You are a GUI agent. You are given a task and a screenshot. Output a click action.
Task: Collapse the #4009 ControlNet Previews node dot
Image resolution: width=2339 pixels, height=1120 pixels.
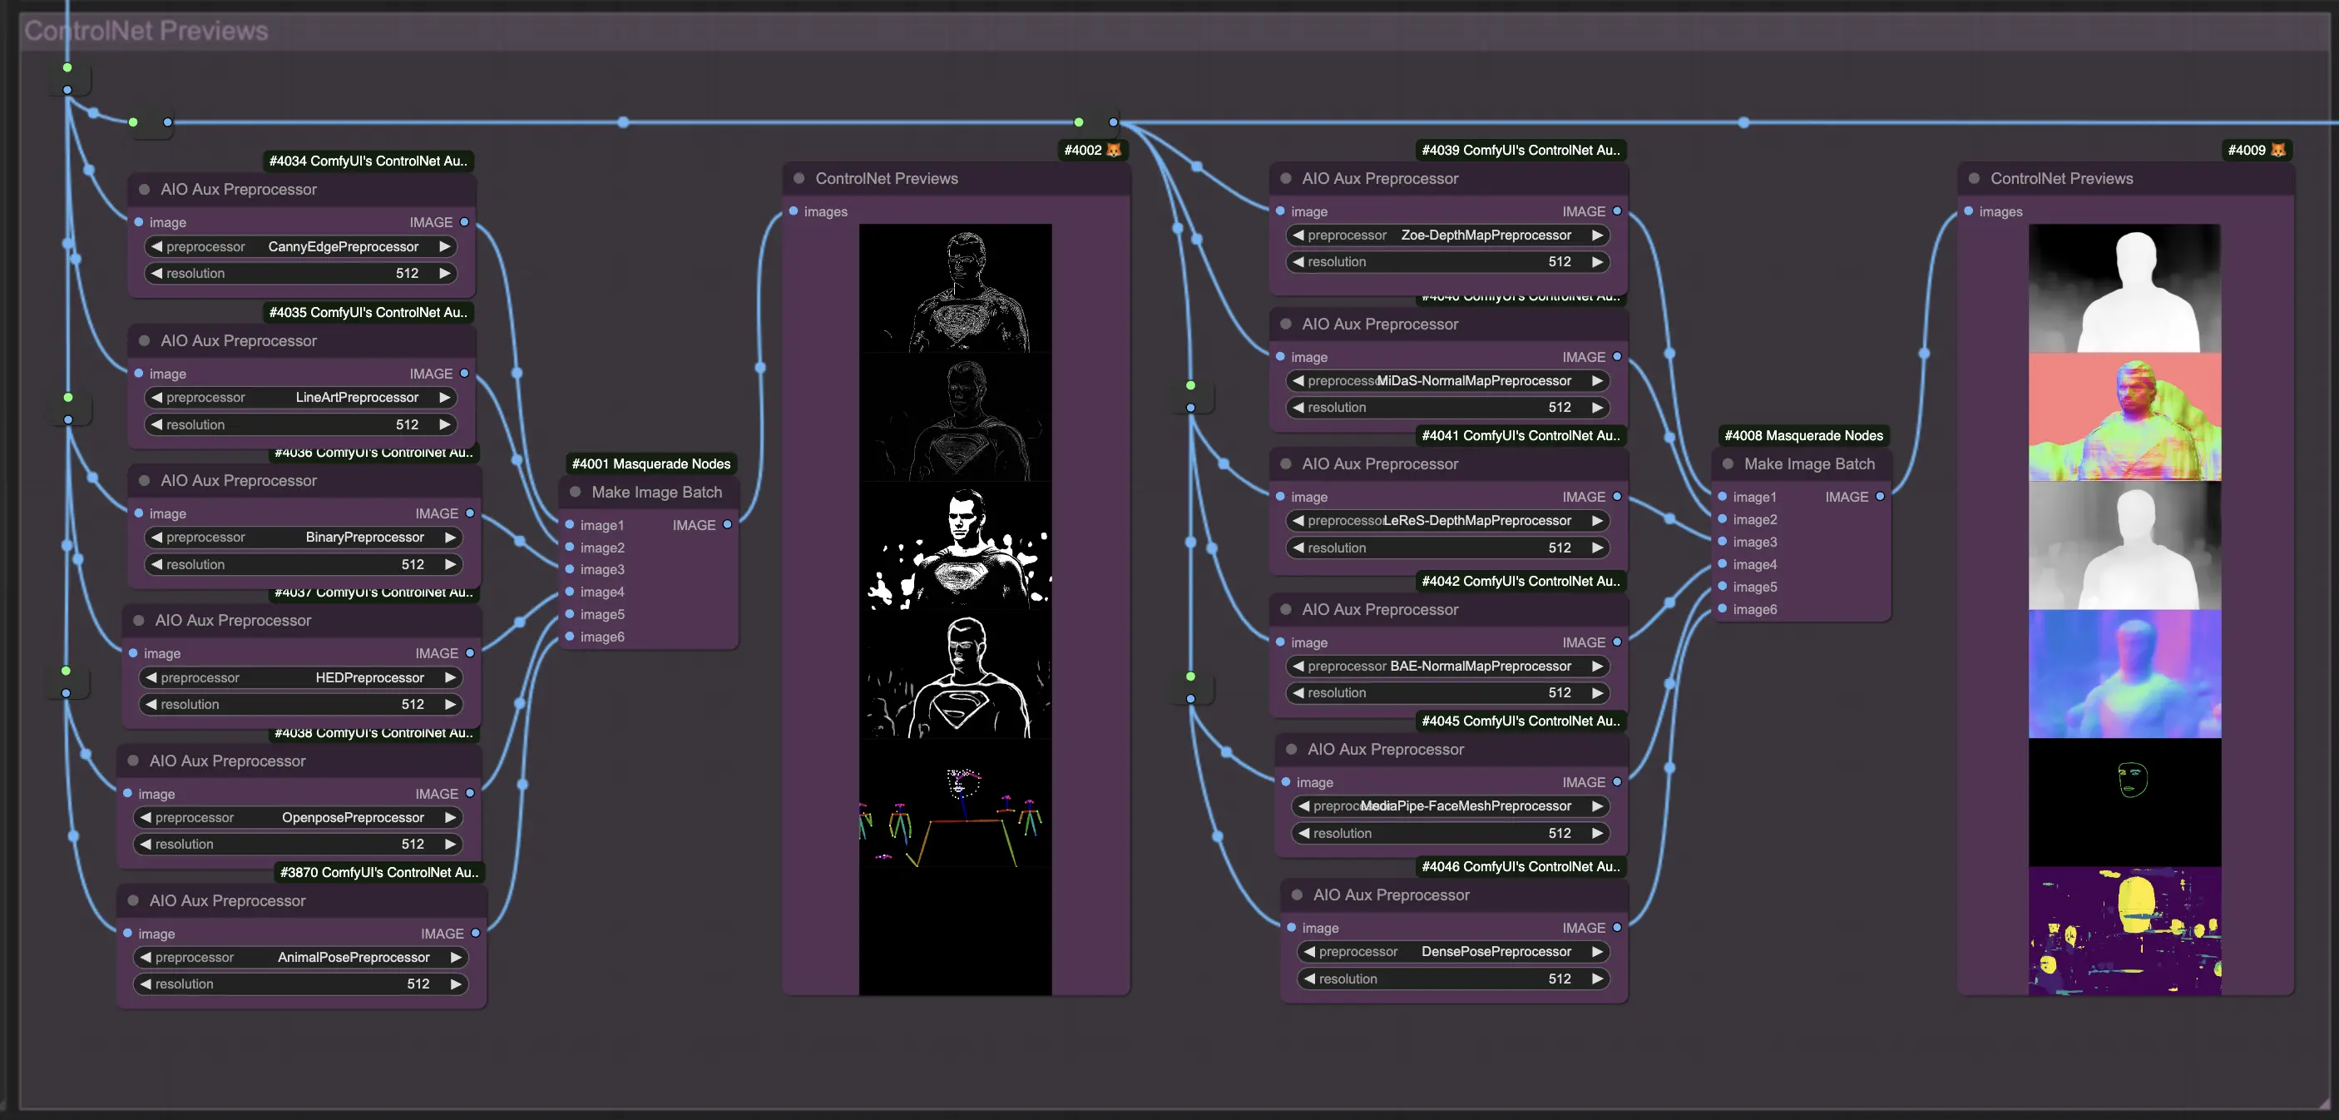click(1974, 178)
